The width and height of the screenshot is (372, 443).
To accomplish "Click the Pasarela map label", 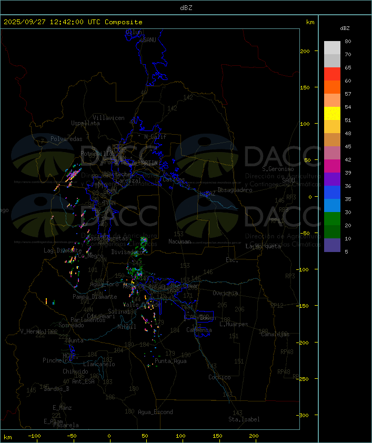I will coord(66,425).
